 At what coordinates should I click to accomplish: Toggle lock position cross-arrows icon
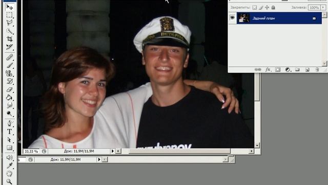pyautogui.click(x=267, y=8)
